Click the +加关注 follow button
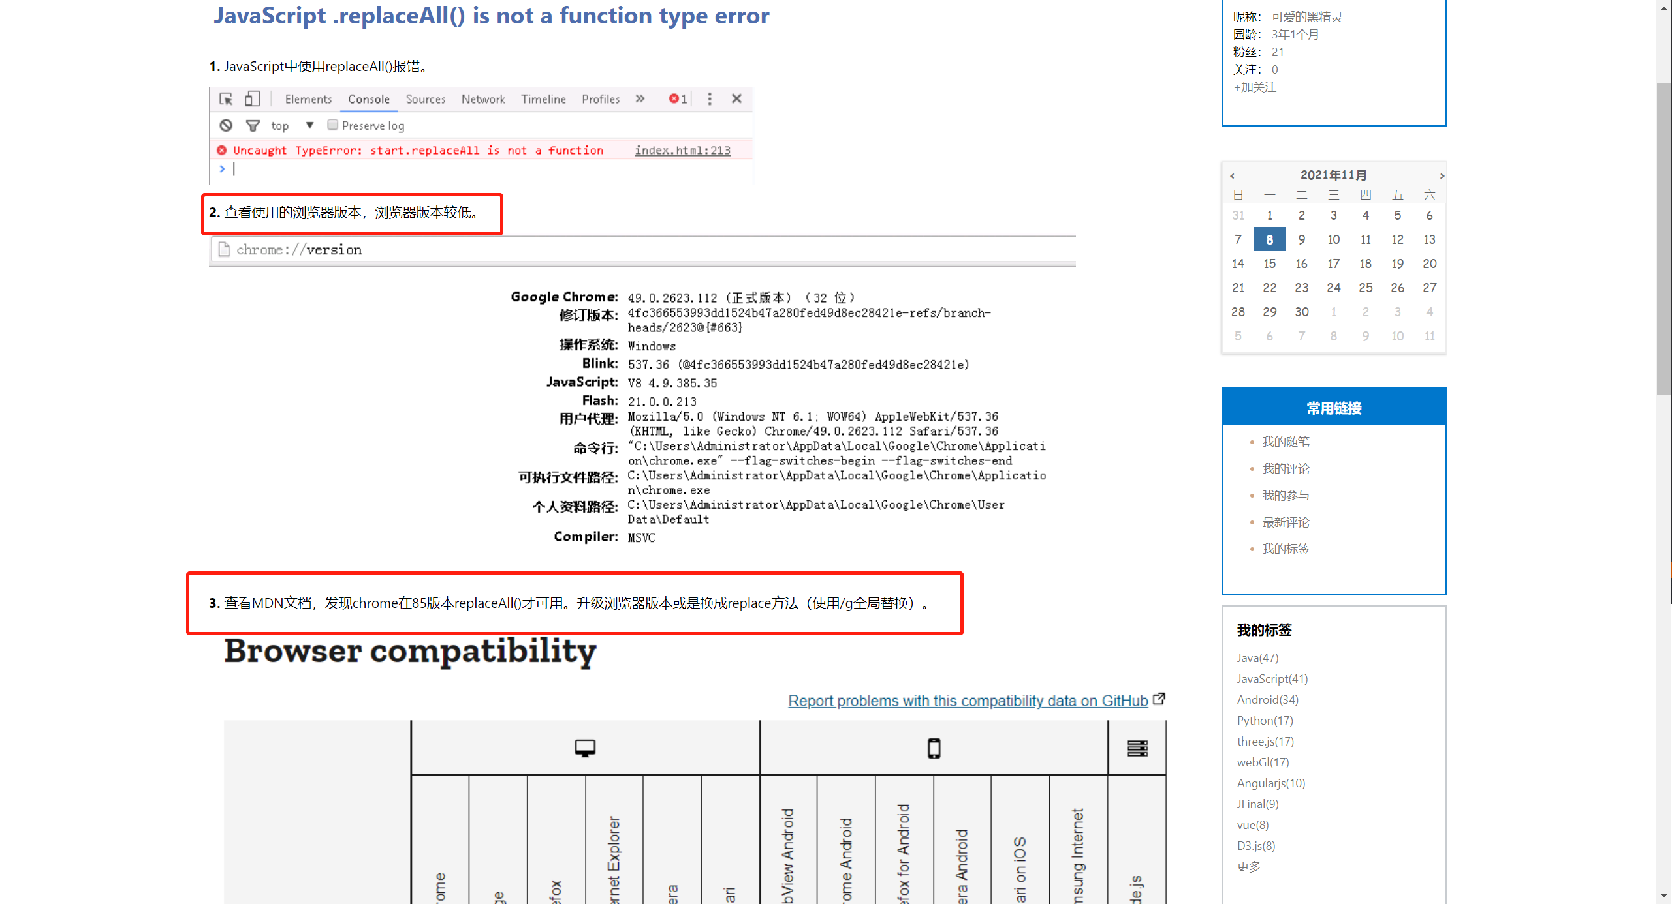 coord(1254,87)
